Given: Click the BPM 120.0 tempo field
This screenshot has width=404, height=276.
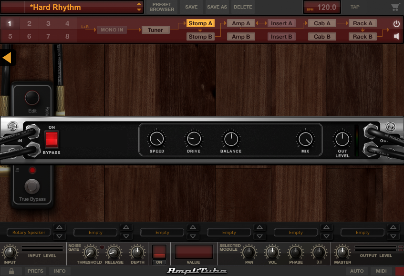Looking at the screenshot, I should tap(322, 7).
